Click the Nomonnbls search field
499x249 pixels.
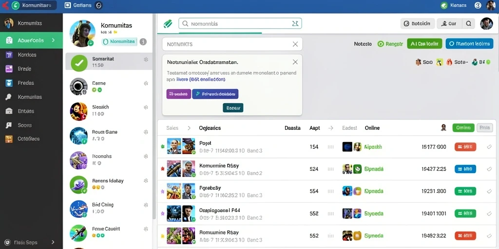[240, 23]
